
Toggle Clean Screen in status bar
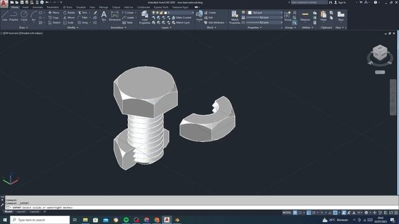(x=391, y=213)
